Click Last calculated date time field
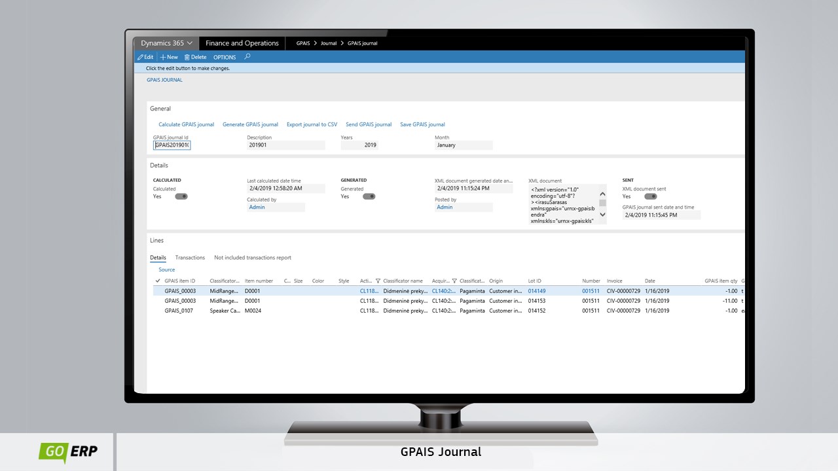This screenshot has height=471, width=838. pyautogui.click(x=285, y=188)
